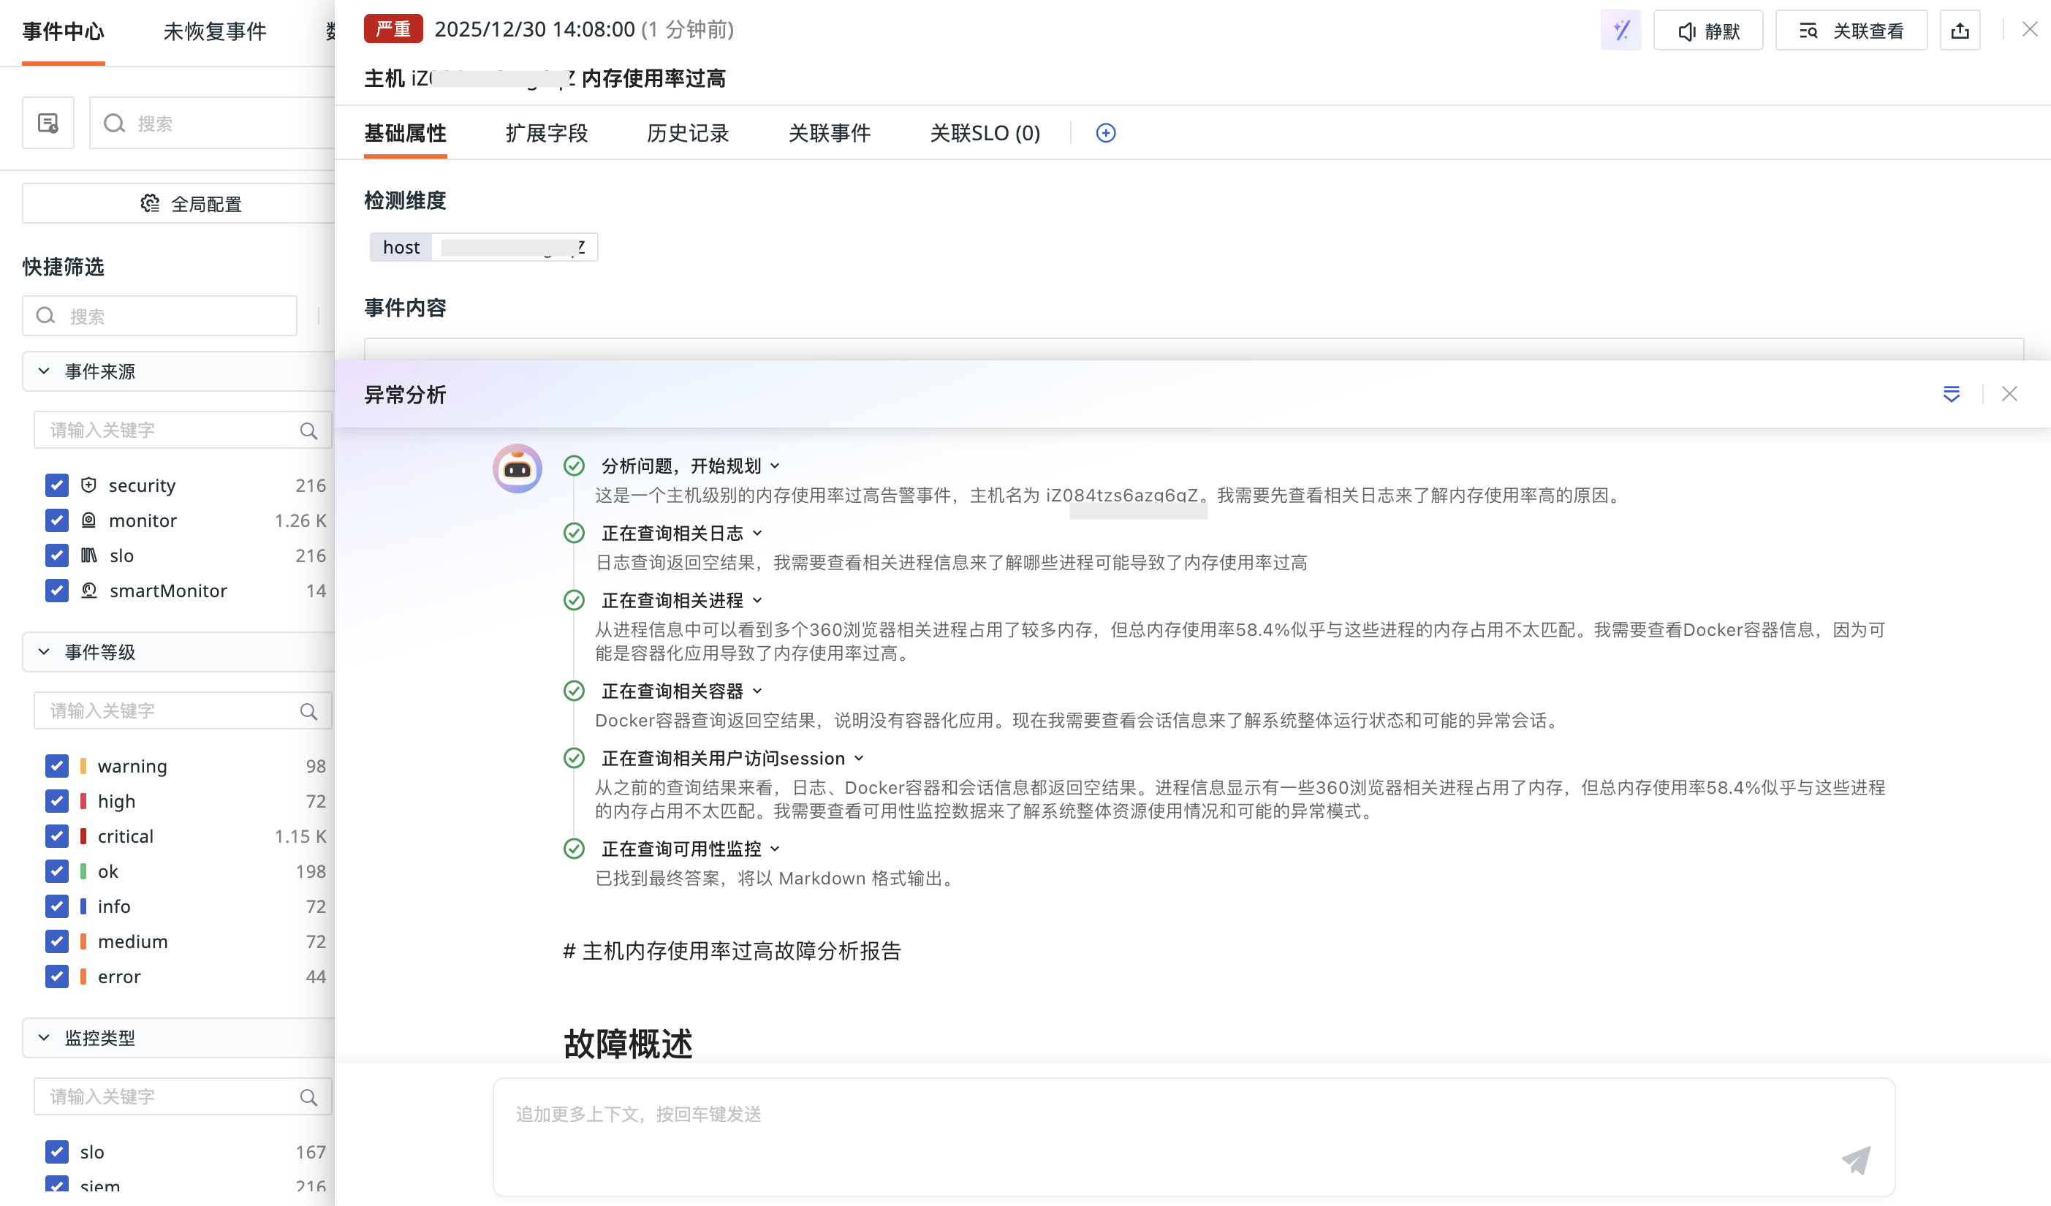The image size is (2051, 1206).
Task: Click the share/export icon in header
Action: click(1959, 31)
